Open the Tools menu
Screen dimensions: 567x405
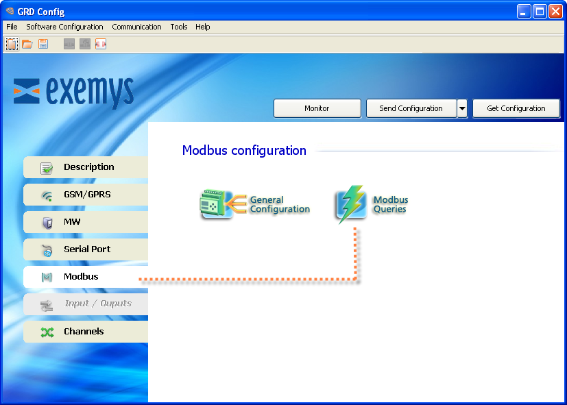[179, 27]
